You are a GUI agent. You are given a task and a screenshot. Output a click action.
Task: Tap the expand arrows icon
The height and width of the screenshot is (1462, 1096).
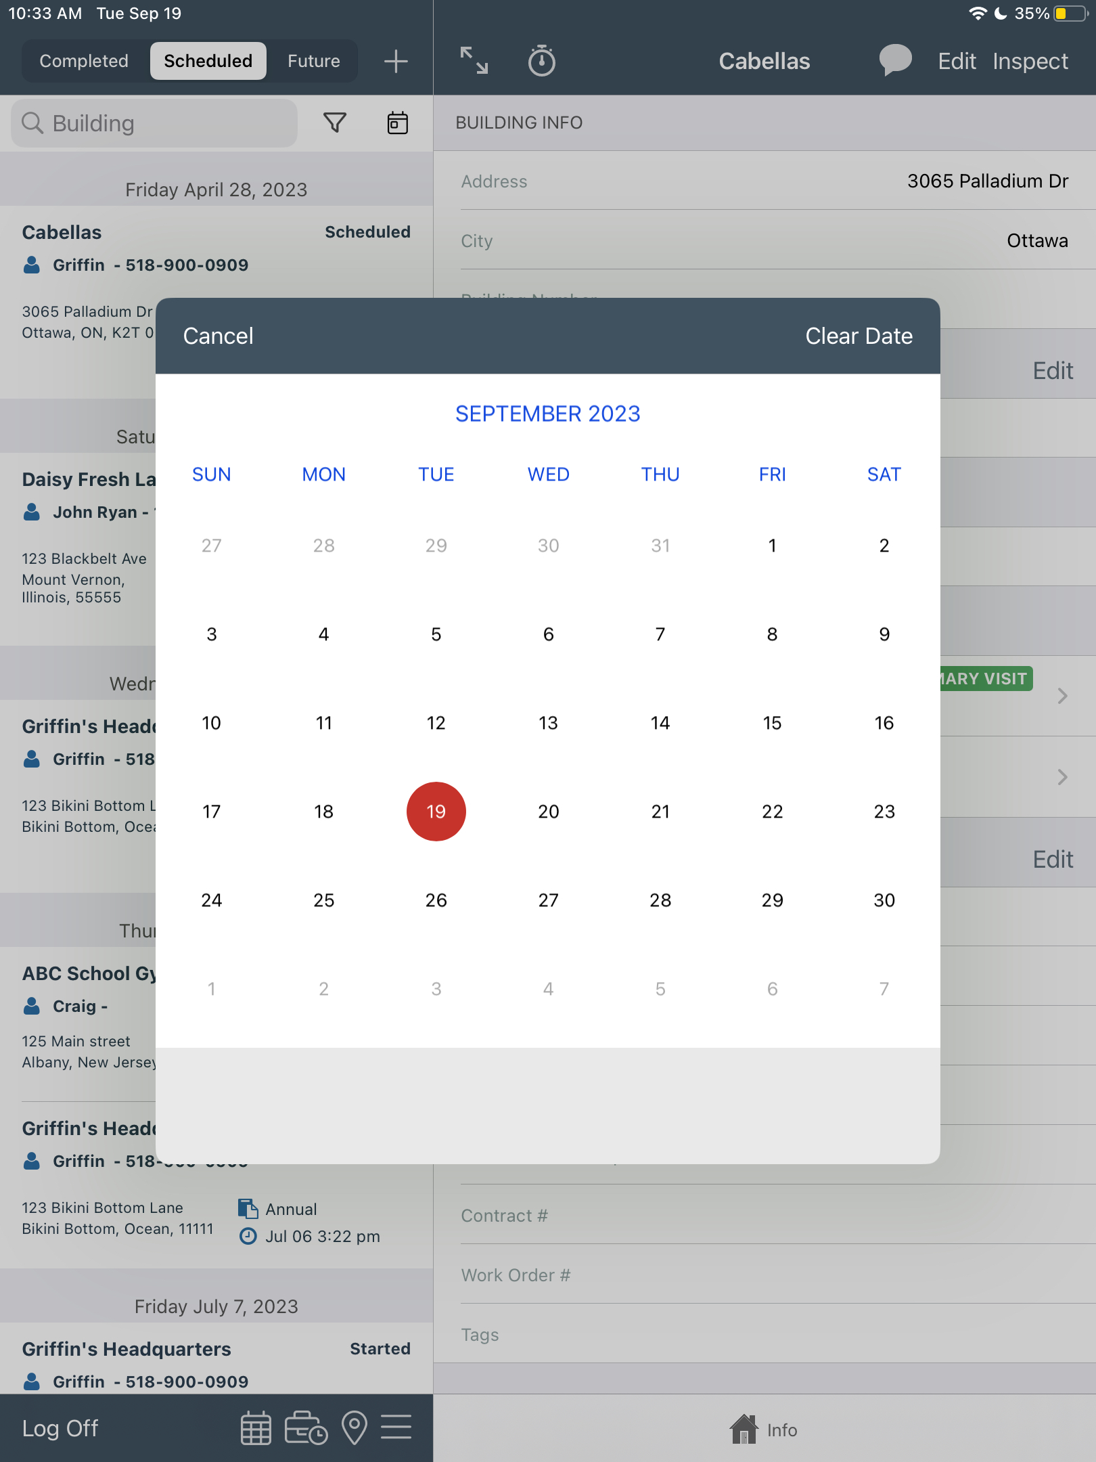coord(474,61)
